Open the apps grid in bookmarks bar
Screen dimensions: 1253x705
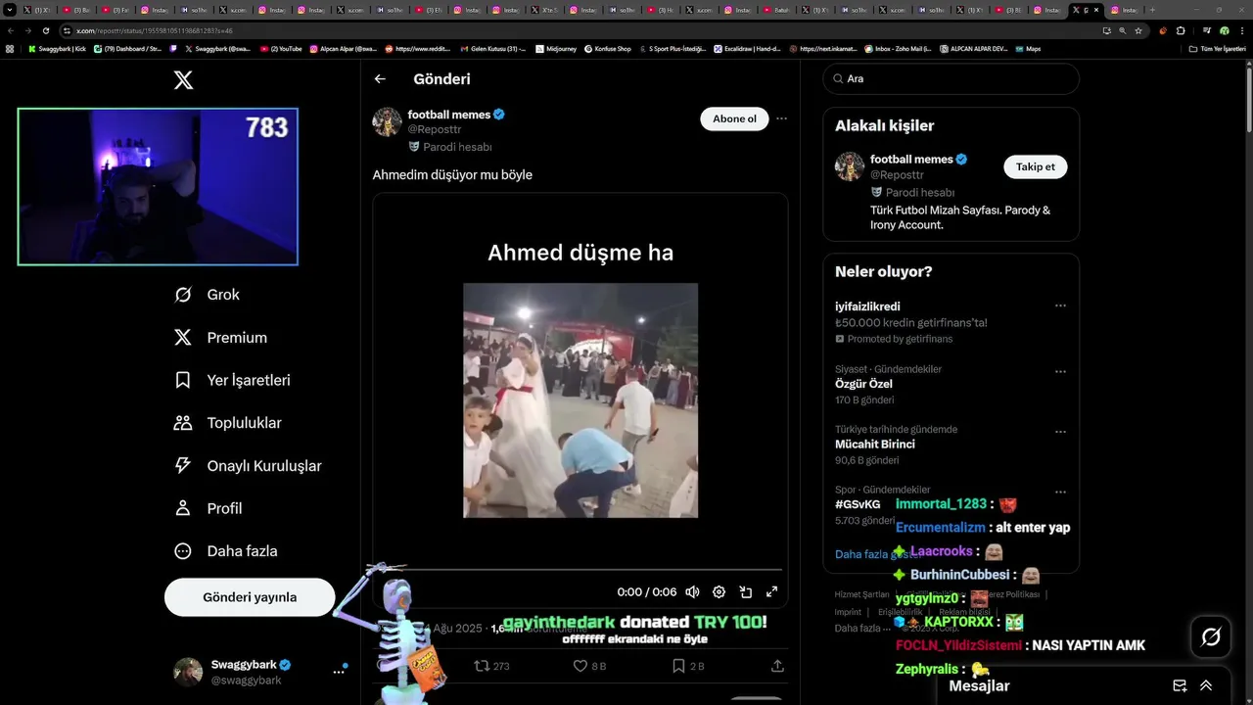(x=10, y=48)
